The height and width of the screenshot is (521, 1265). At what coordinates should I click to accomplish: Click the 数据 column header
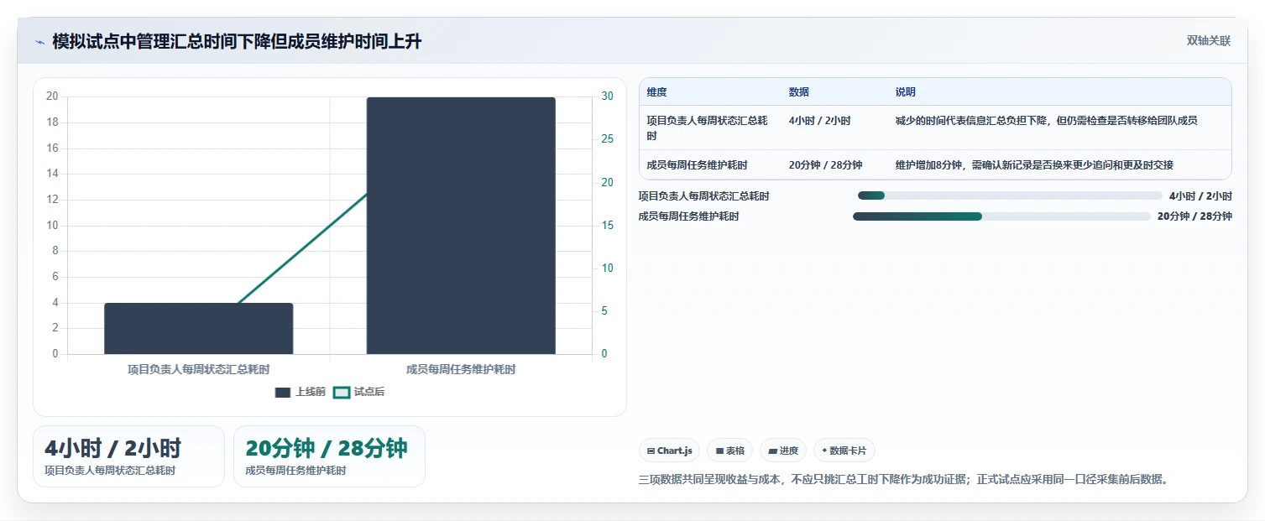point(799,92)
